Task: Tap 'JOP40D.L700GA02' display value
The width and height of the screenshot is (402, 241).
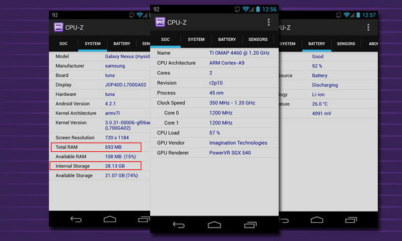Action: pos(126,85)
